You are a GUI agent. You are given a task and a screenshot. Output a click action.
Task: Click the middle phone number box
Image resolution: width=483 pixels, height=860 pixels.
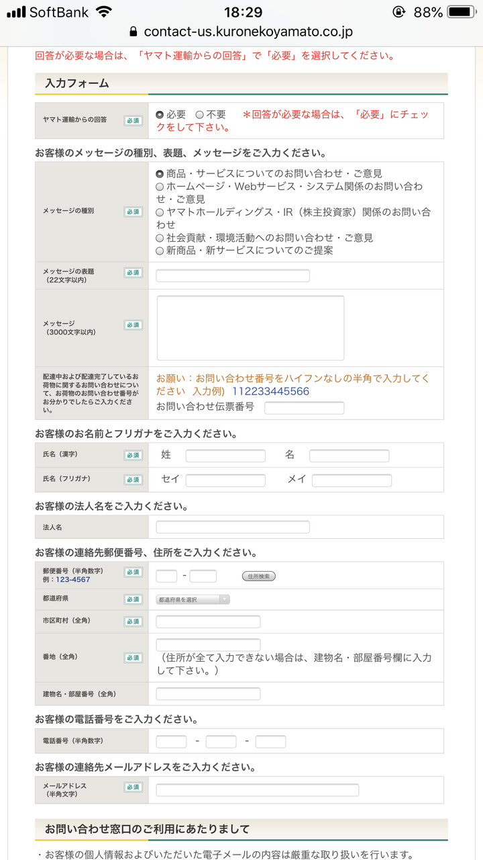click(x=221, y=742)
